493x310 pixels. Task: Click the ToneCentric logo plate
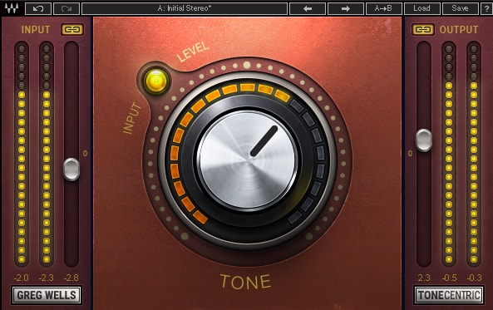(449, 295)
